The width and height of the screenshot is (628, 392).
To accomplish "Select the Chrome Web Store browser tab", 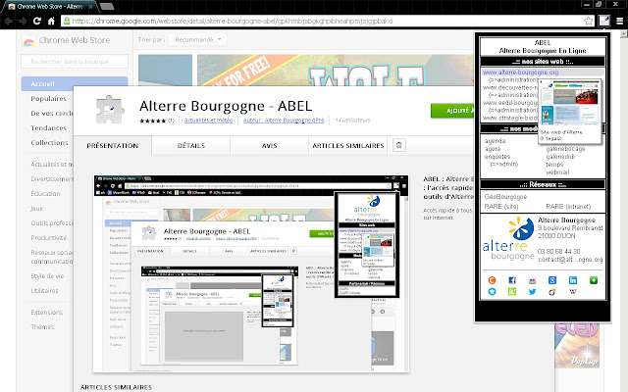I will coord(50,7).
